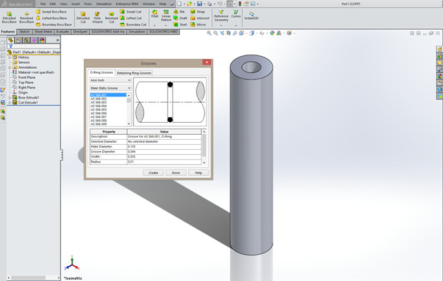Select the Mirror feature tool
This screenshot has height=281, width=443.
pos(198,25)
